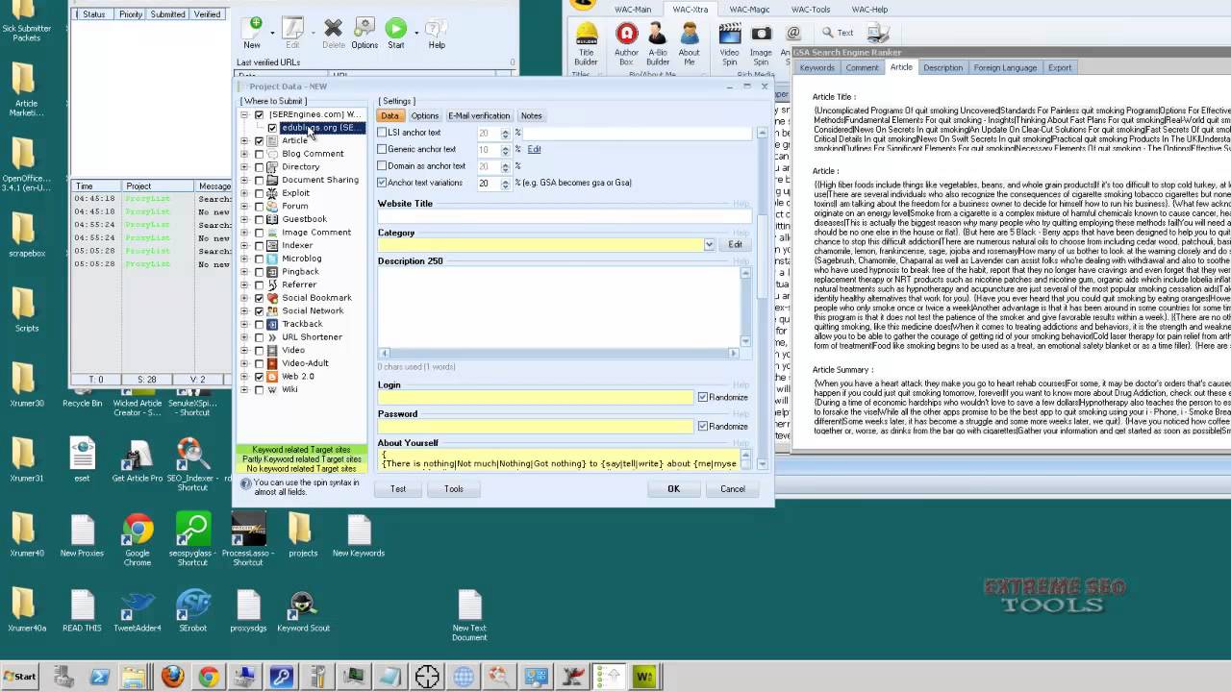The width and height of the screenshot is (1231, 692).
Task: Open Image Spin tool in WAC ribbon
Action: 761,44
